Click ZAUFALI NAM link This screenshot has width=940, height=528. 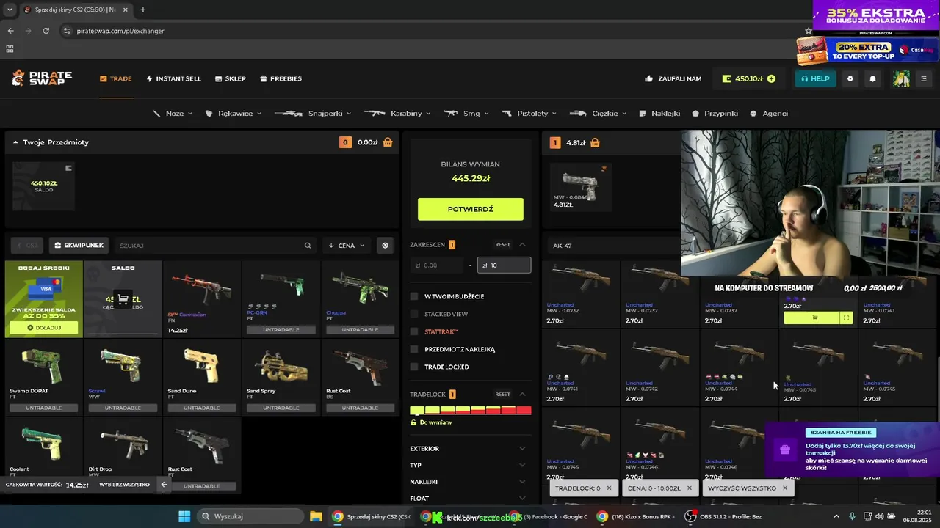coord(673,78)
